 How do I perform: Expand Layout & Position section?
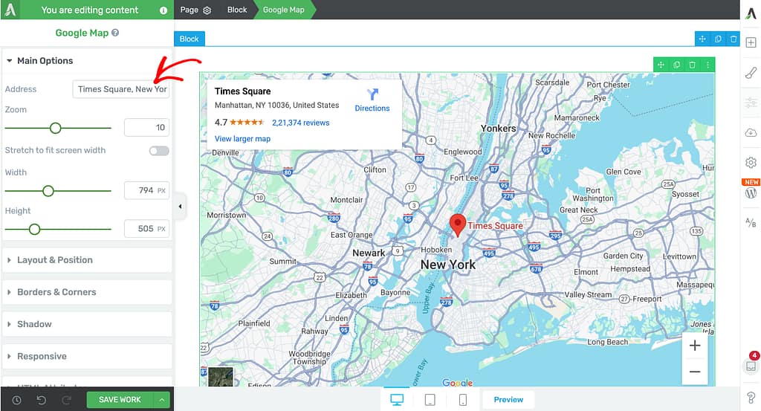click(88, 260)
